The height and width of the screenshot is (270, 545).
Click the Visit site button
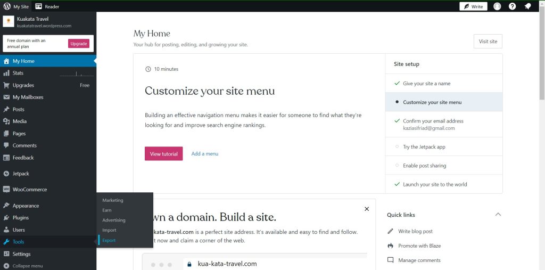point(488,42)
